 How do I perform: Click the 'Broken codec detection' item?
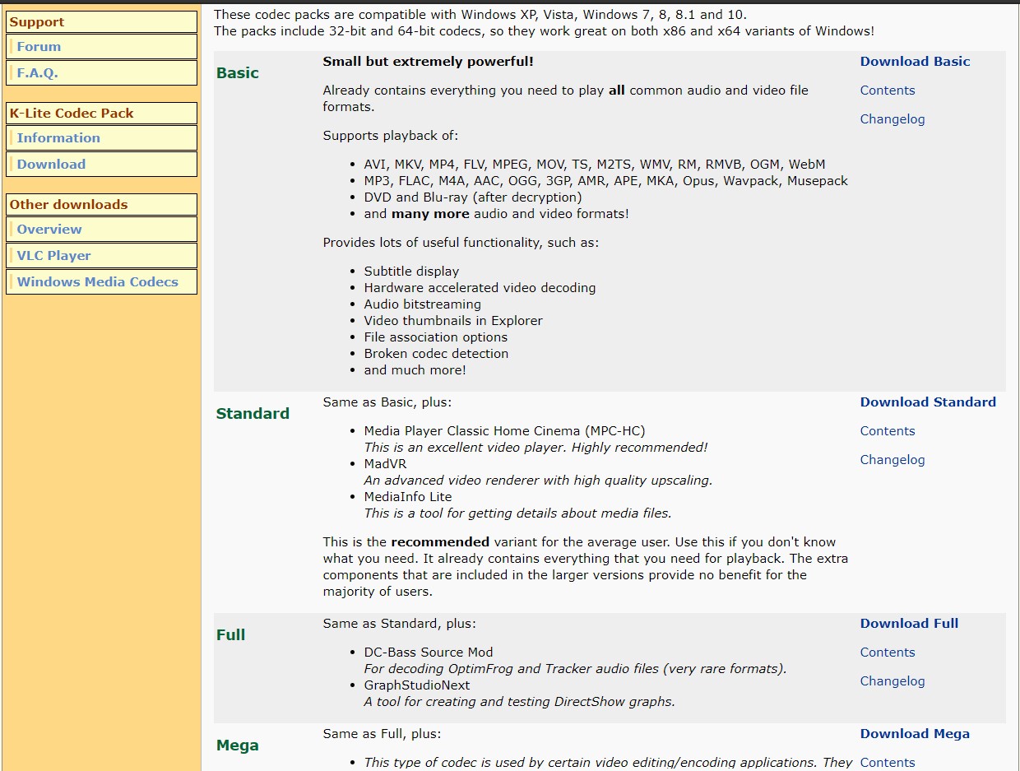[x=436, y=354]
